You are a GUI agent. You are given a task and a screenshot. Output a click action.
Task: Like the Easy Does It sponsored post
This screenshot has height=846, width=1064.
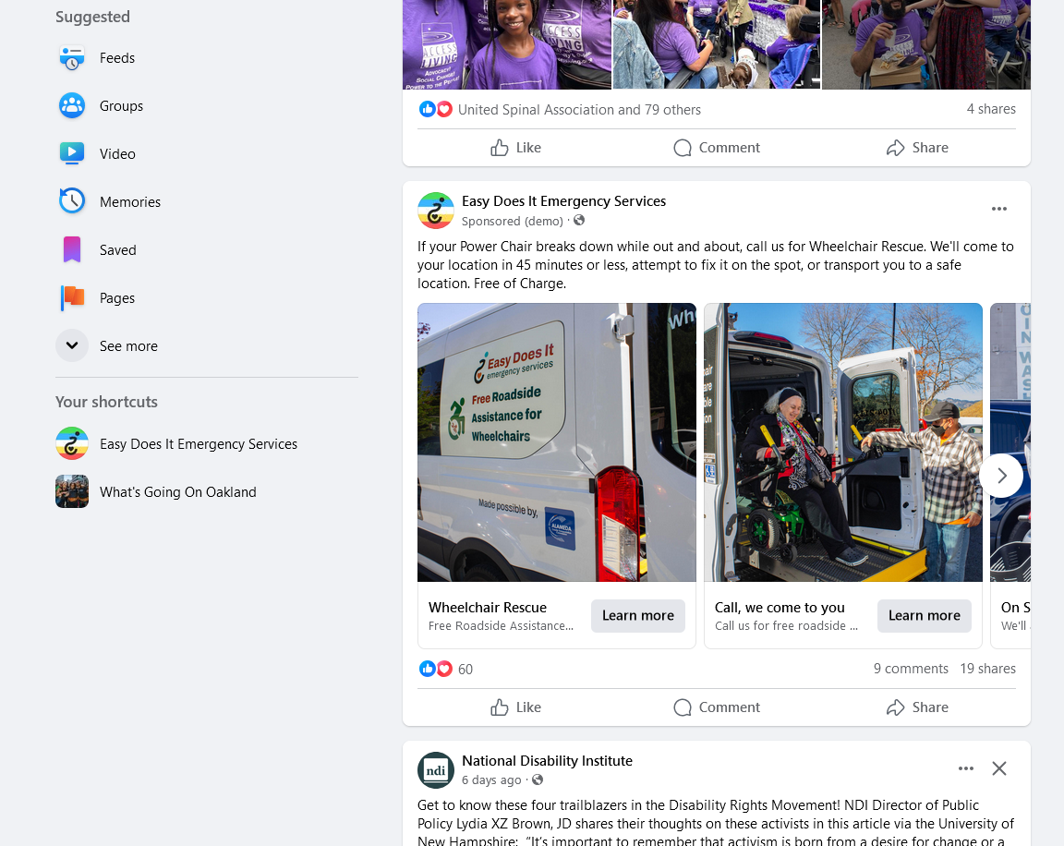pyautogui.click(x=515, y=707)
